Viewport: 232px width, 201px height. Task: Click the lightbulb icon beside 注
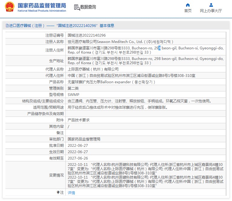[58, 192]
